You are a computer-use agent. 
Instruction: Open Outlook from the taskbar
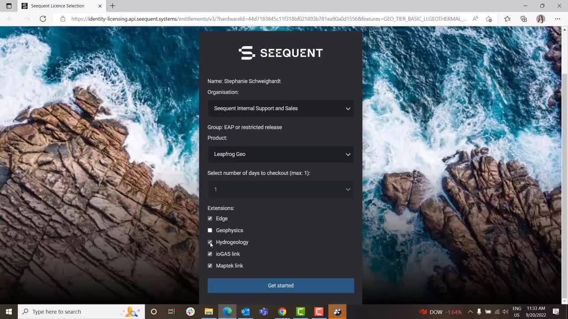point(245,311)
